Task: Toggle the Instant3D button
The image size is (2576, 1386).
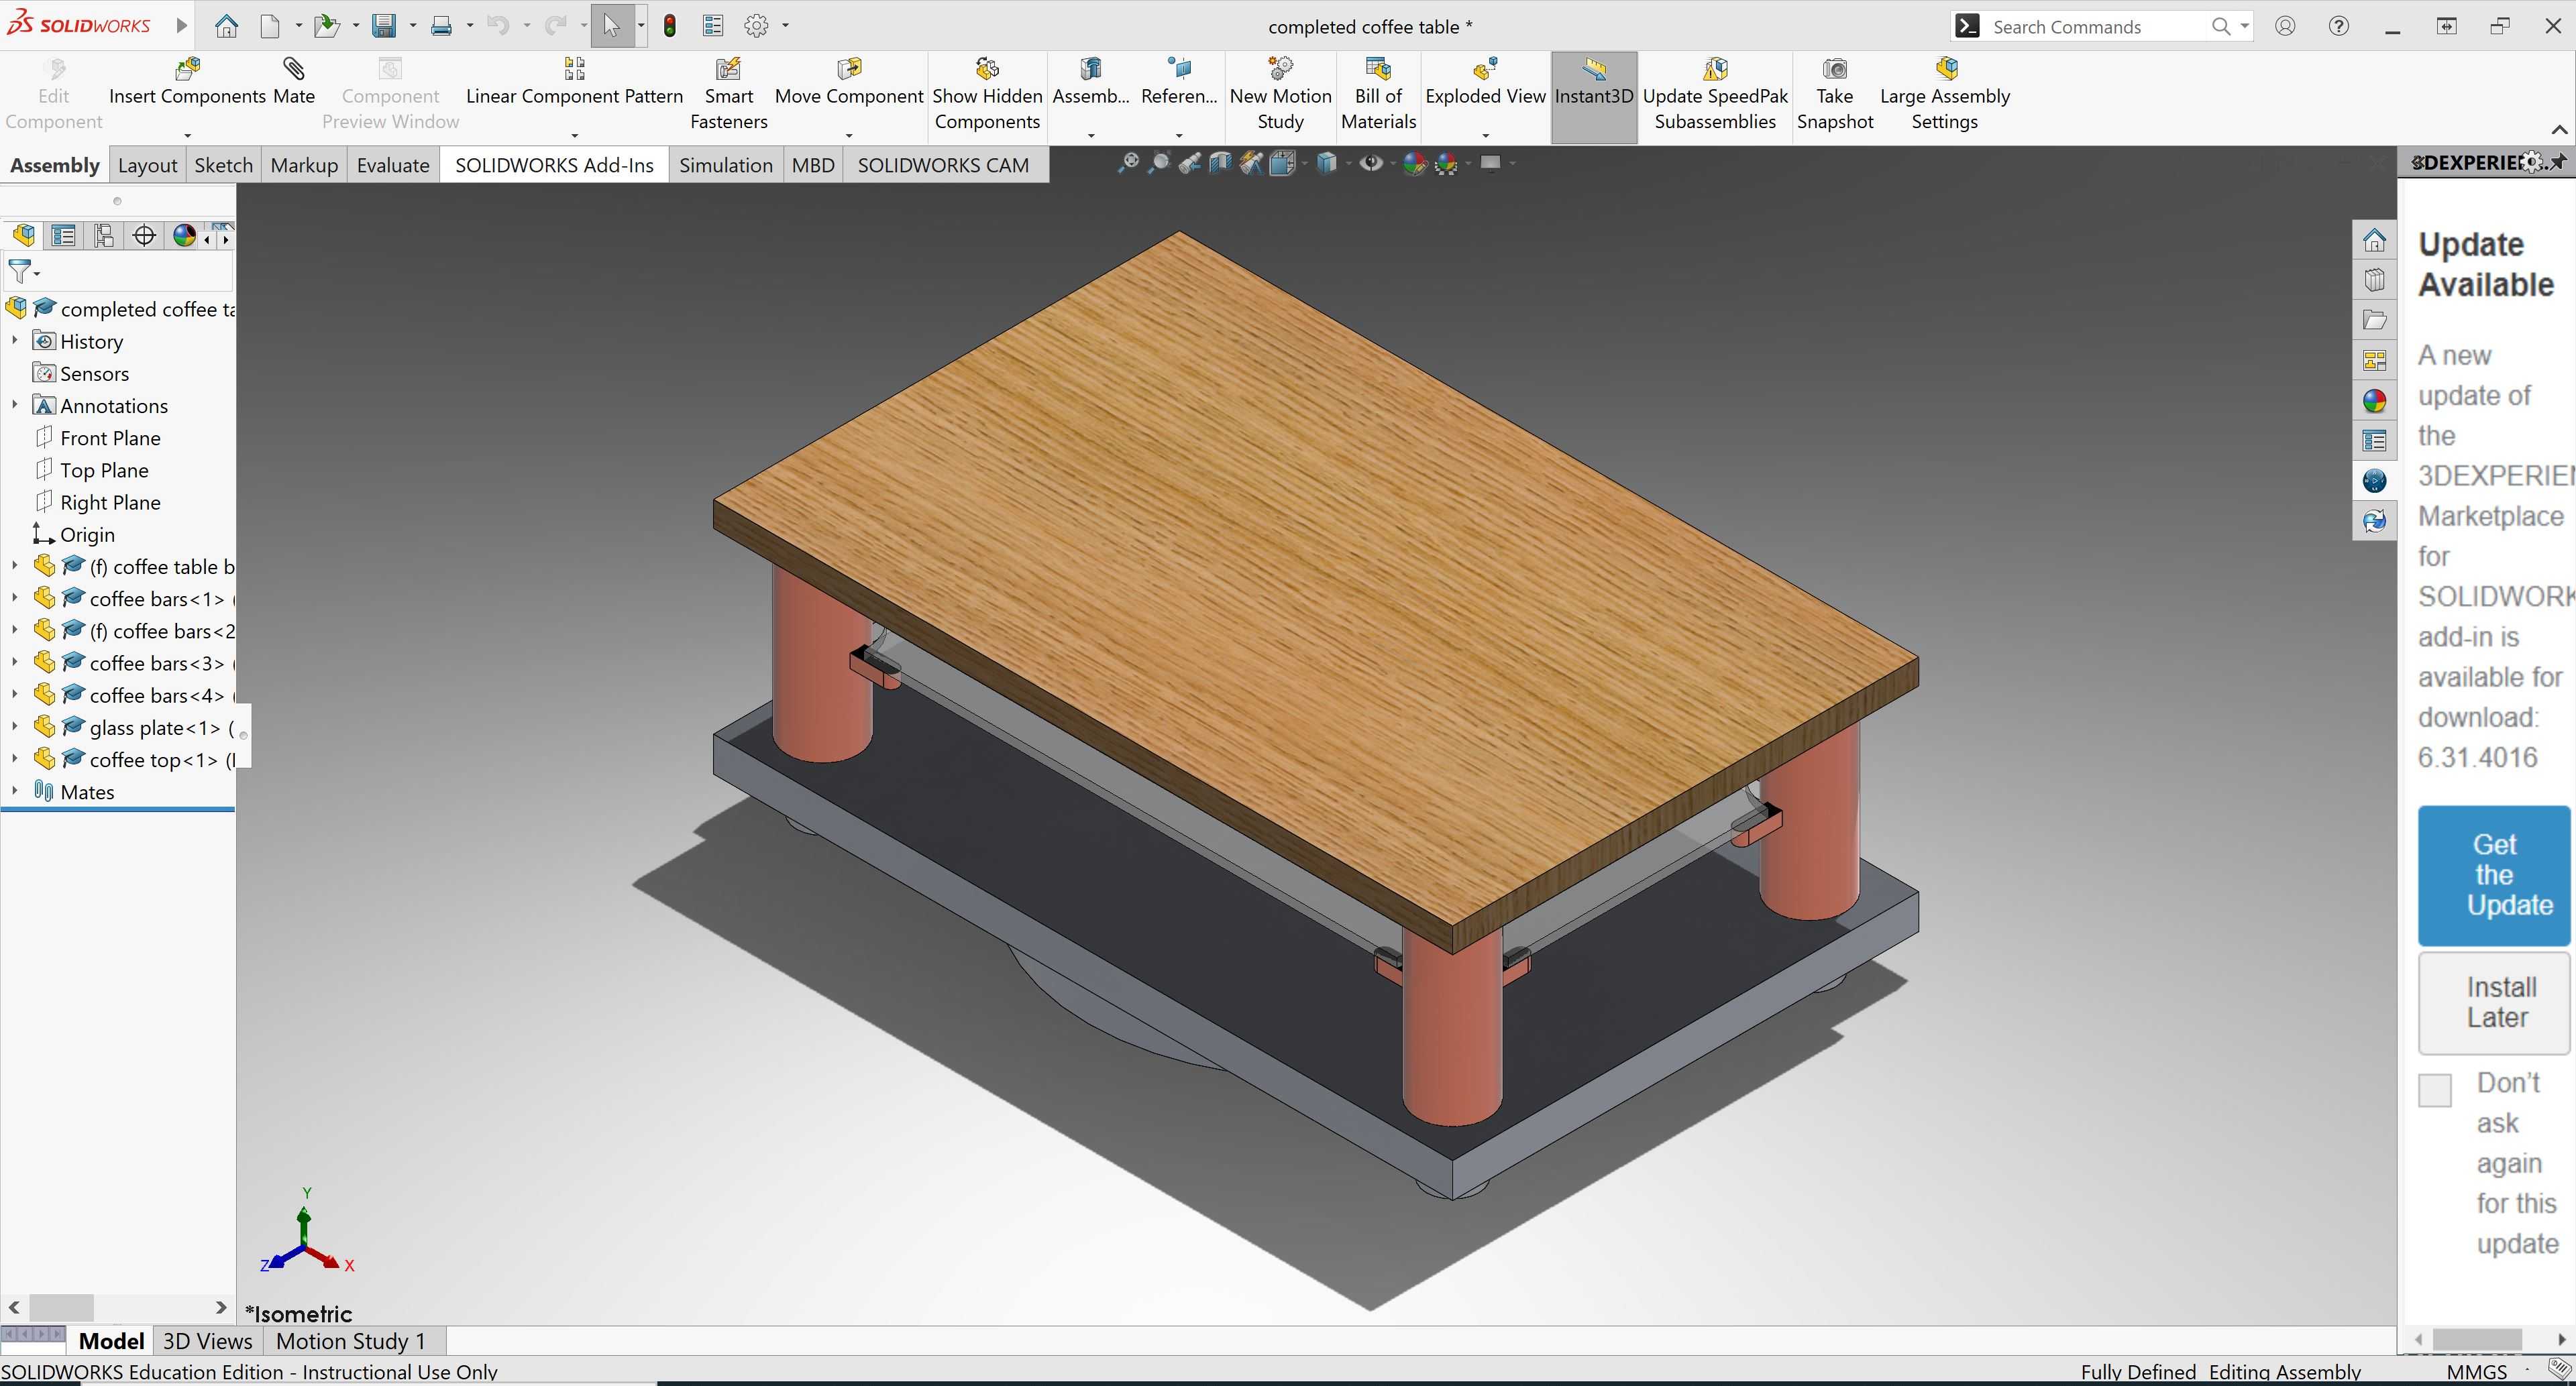Action: click(x=1594, y=96)
